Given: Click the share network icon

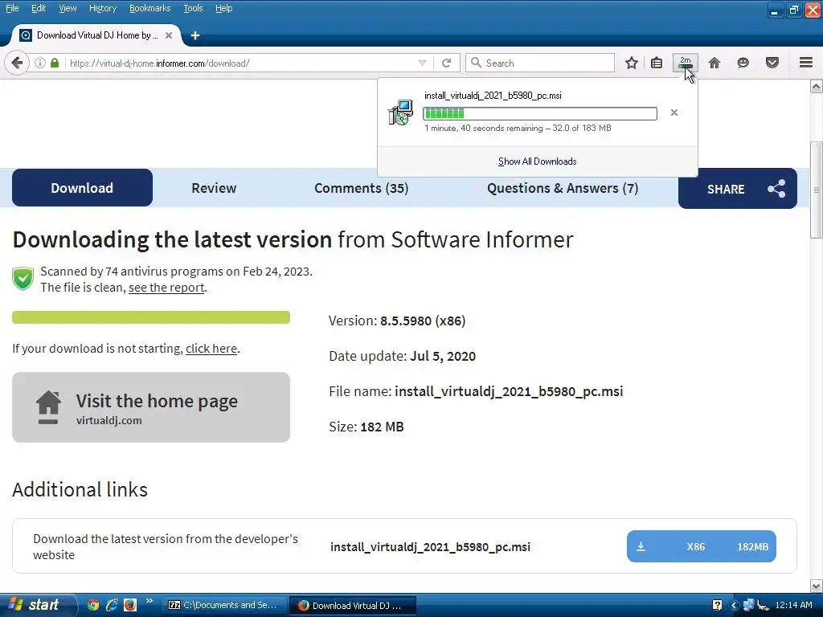Looking at the screenshot, I should coord(776,189).
